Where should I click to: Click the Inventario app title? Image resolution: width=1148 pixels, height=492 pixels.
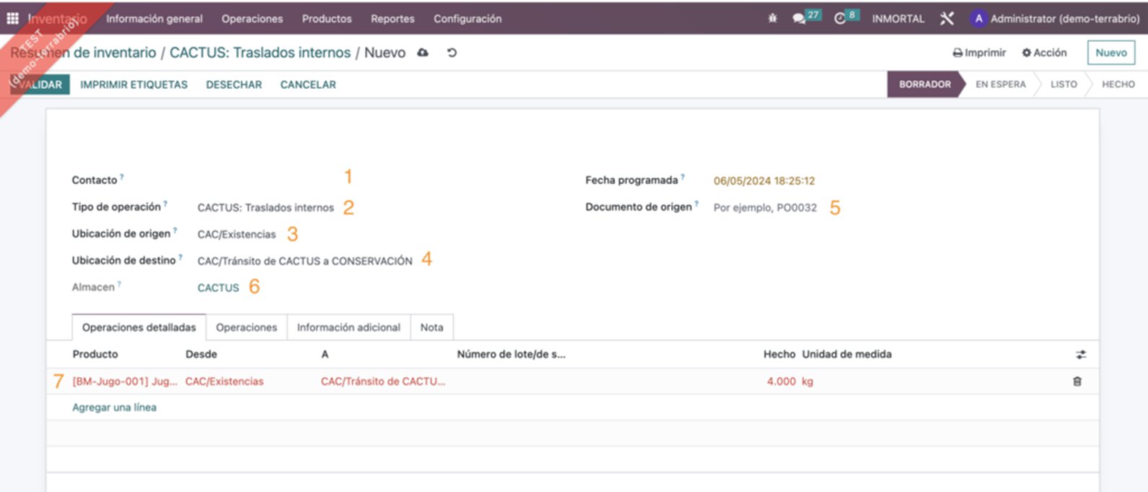tap(57, 19)
